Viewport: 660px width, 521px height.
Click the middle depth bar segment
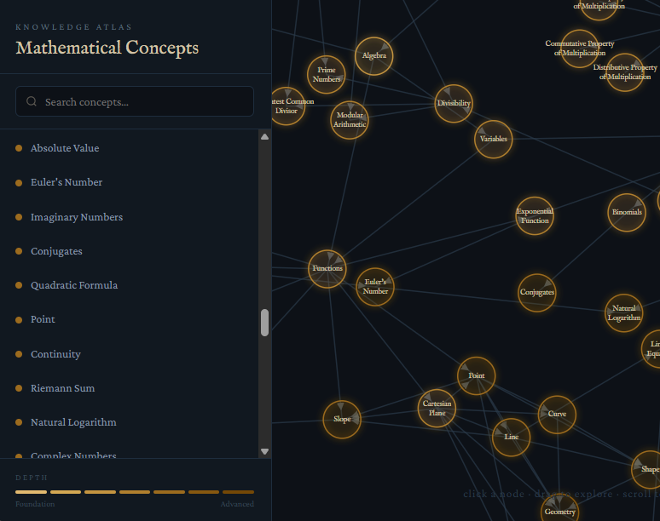click(135, 492)
